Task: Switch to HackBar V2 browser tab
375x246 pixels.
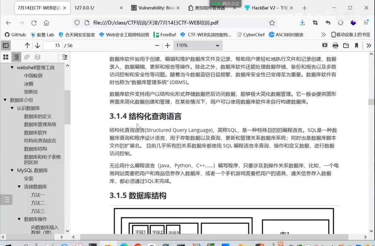Action: click(x=268, y=8)
